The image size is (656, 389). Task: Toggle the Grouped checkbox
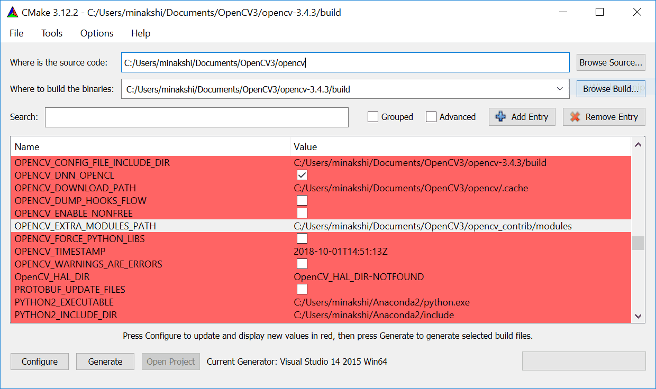click(373, 117)
